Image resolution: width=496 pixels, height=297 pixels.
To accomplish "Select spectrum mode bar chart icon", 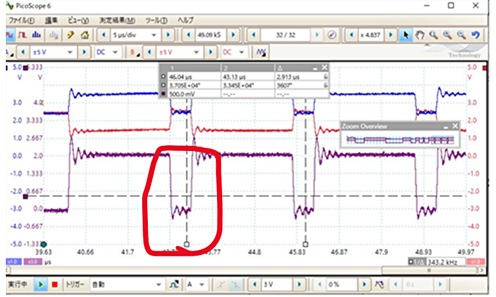I will coord(36,34).
